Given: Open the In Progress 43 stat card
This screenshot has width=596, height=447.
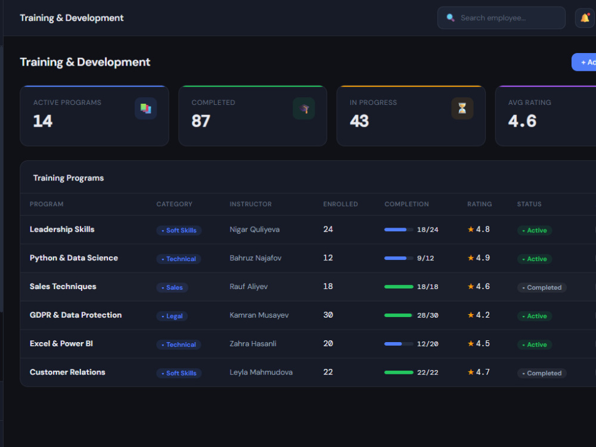Looking at the screenshot, I should [411, 116].
